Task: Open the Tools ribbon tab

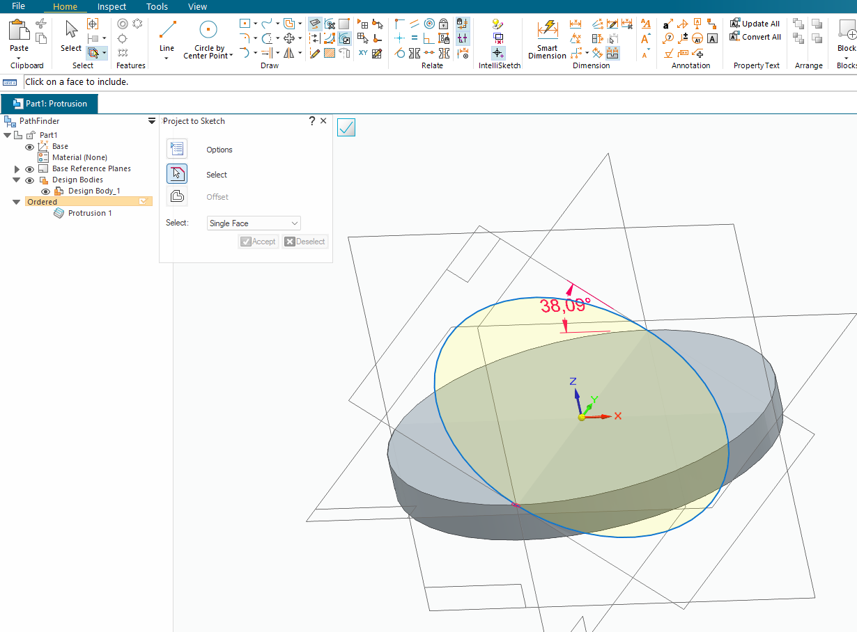Action: coord(157,7)
